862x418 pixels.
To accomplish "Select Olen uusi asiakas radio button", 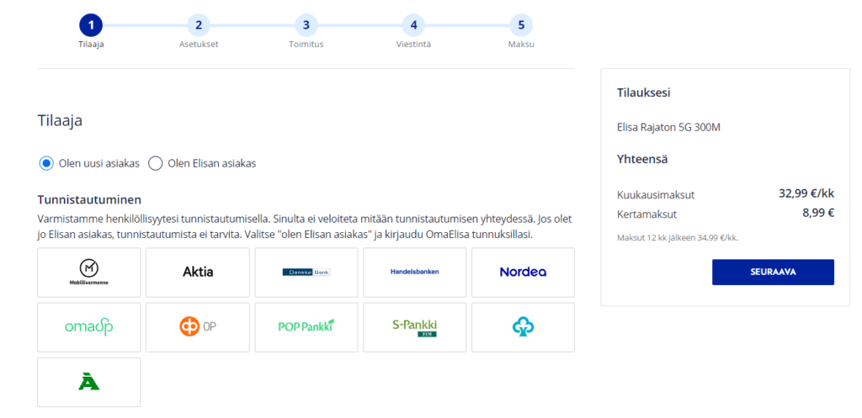I will (46, 164).
